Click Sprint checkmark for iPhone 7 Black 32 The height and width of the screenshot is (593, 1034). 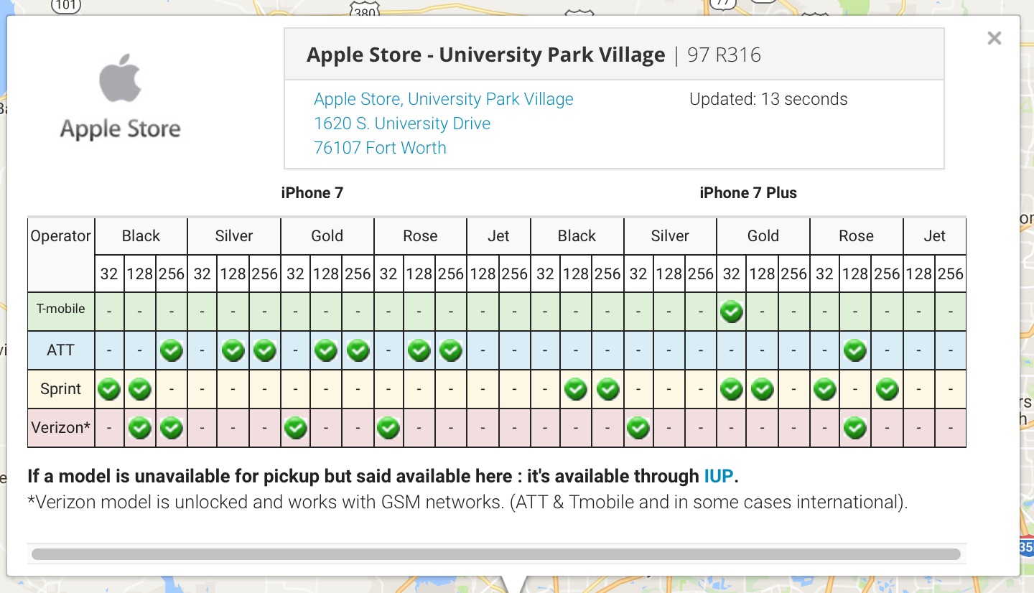109,390
